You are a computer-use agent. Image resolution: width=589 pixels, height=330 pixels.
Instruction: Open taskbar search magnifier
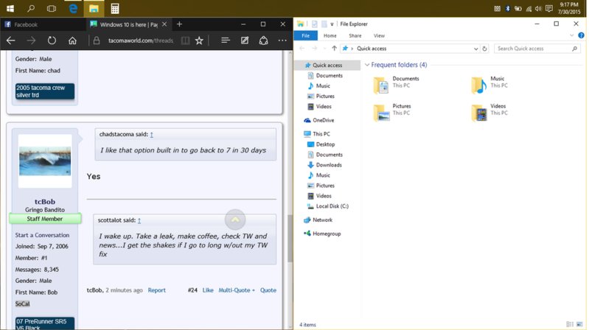coord(31,8)
